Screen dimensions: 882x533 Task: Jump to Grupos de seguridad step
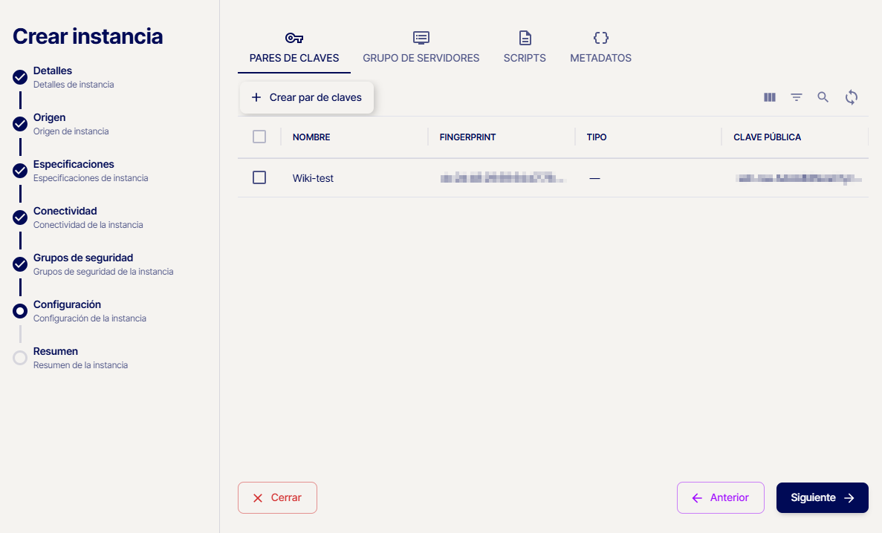(x=82, y=258)
